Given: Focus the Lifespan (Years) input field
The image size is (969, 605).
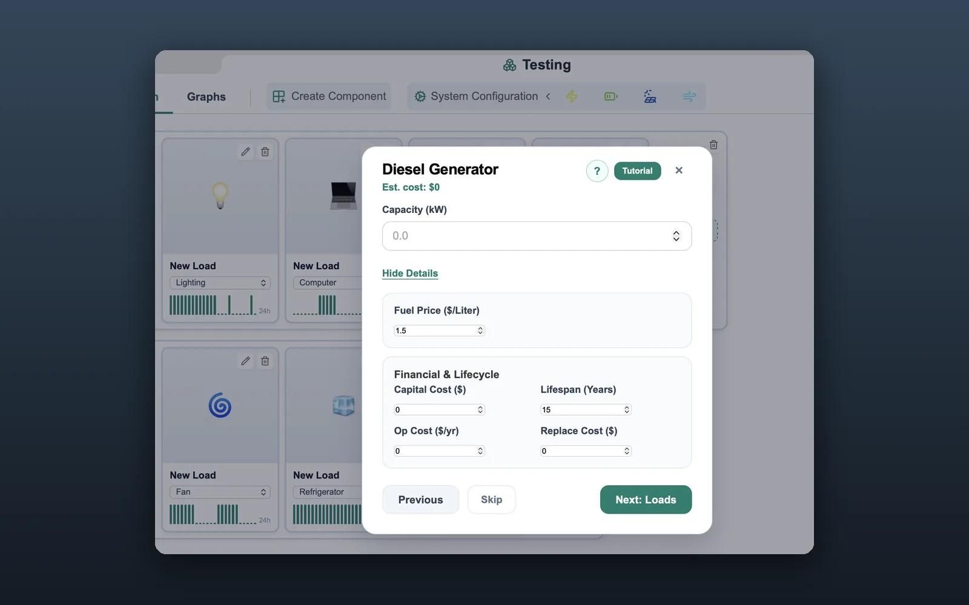Looking at the screenshot, I should point(586,410).
